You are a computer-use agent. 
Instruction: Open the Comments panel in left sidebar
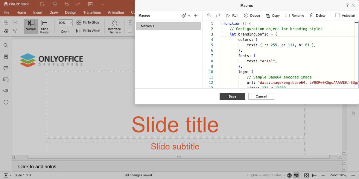[x=6, y=68]
